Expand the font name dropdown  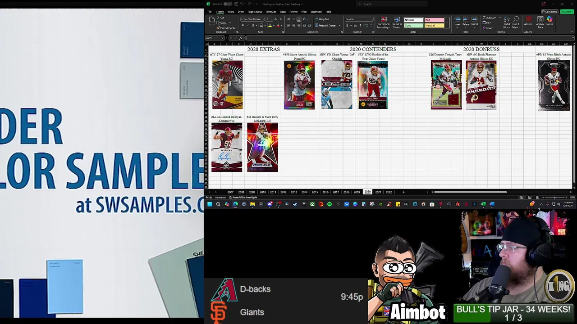263,19
